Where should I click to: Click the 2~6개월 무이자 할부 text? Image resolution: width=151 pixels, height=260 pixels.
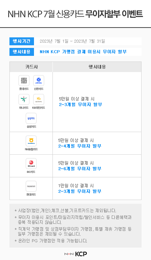80,169
